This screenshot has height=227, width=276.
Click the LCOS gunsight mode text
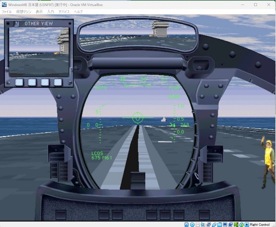point(97,153)
